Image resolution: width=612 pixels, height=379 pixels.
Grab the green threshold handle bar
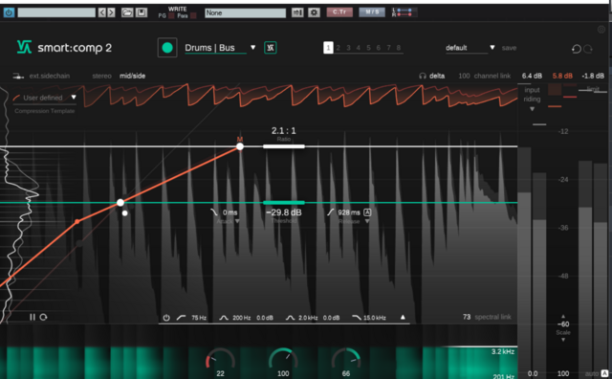point(284,202)
